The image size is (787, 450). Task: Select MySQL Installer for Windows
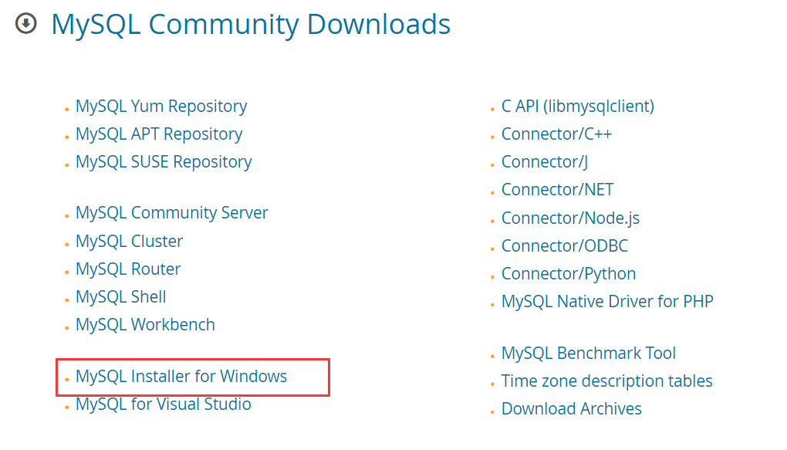181,376
